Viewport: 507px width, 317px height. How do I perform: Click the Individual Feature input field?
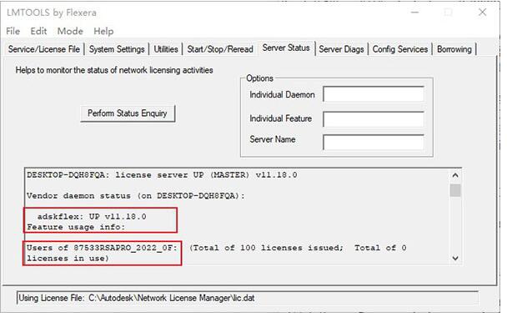click(x=374, y=118)
